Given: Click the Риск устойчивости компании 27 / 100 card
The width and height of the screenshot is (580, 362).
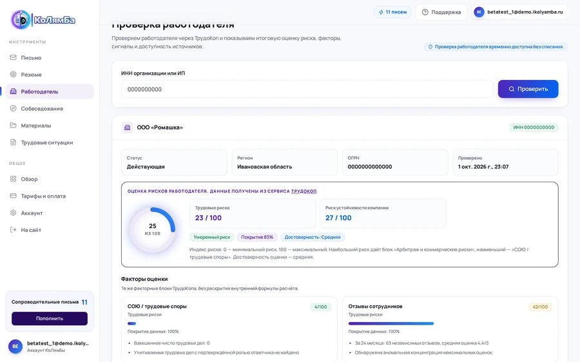Looking at the screenshot, I should pyautogui.click(x=383, y=213).
